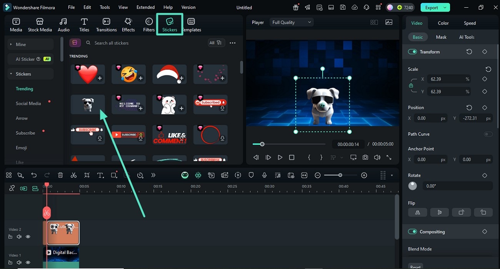This screenshot has width=500, height=269.
Task: Reset the Transform settings
Action: pyautogui.click(x=469, y=52)
